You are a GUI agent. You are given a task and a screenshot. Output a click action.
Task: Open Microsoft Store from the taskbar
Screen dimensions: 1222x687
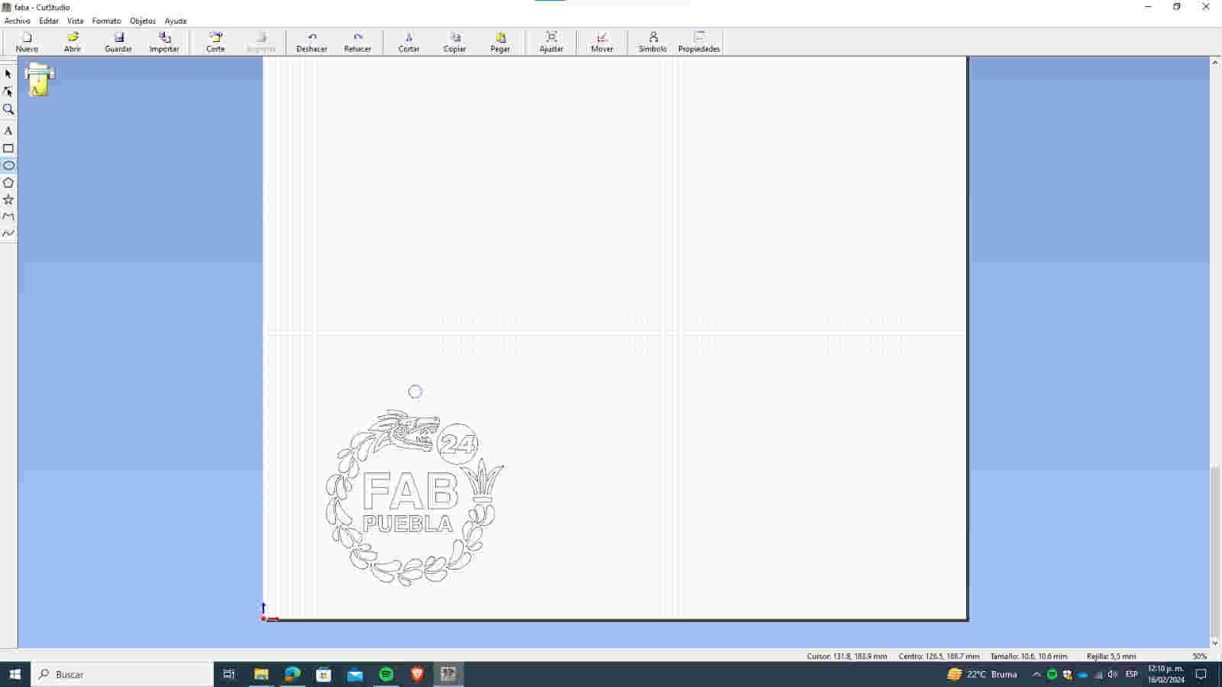[x=324, y=674]
